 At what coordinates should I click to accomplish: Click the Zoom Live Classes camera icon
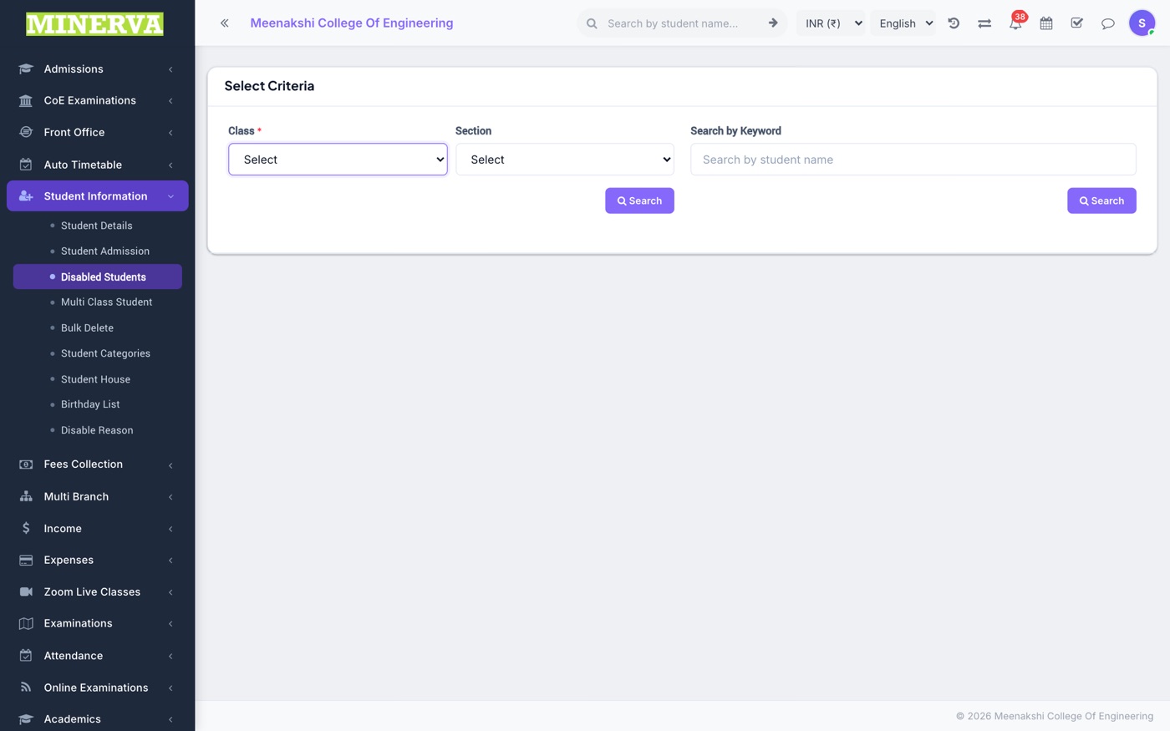[x=26, y=591]
